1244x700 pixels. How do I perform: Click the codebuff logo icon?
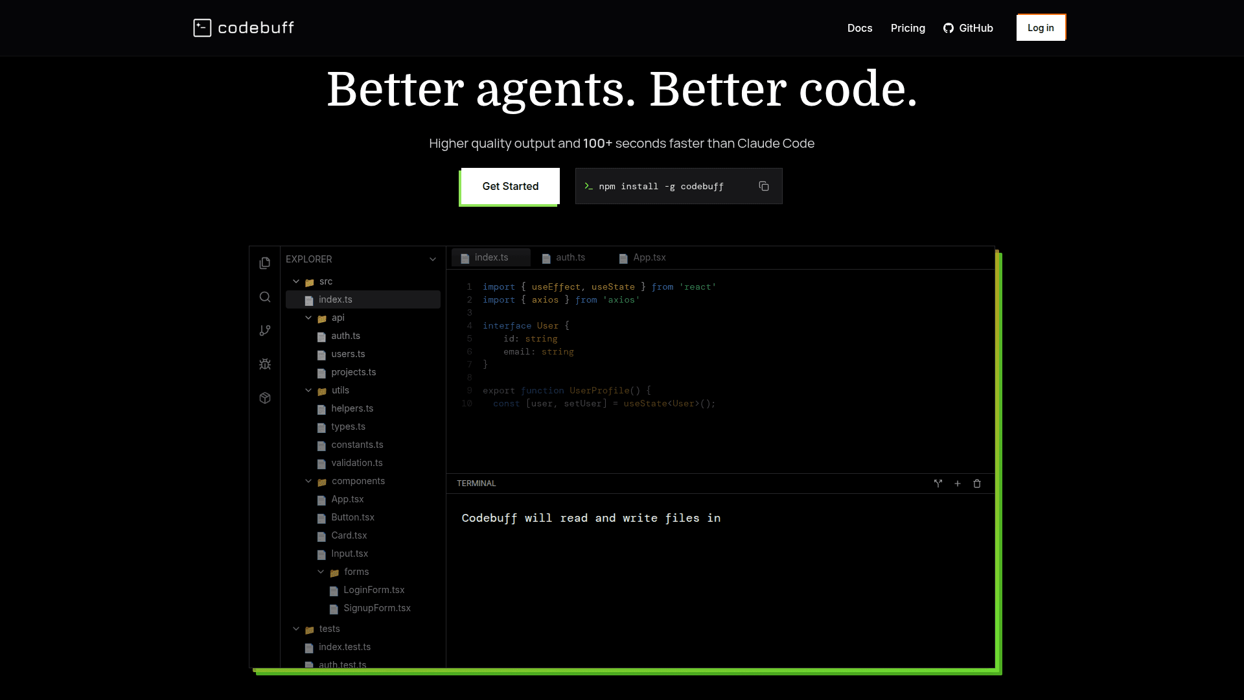(x=202, y=28)
